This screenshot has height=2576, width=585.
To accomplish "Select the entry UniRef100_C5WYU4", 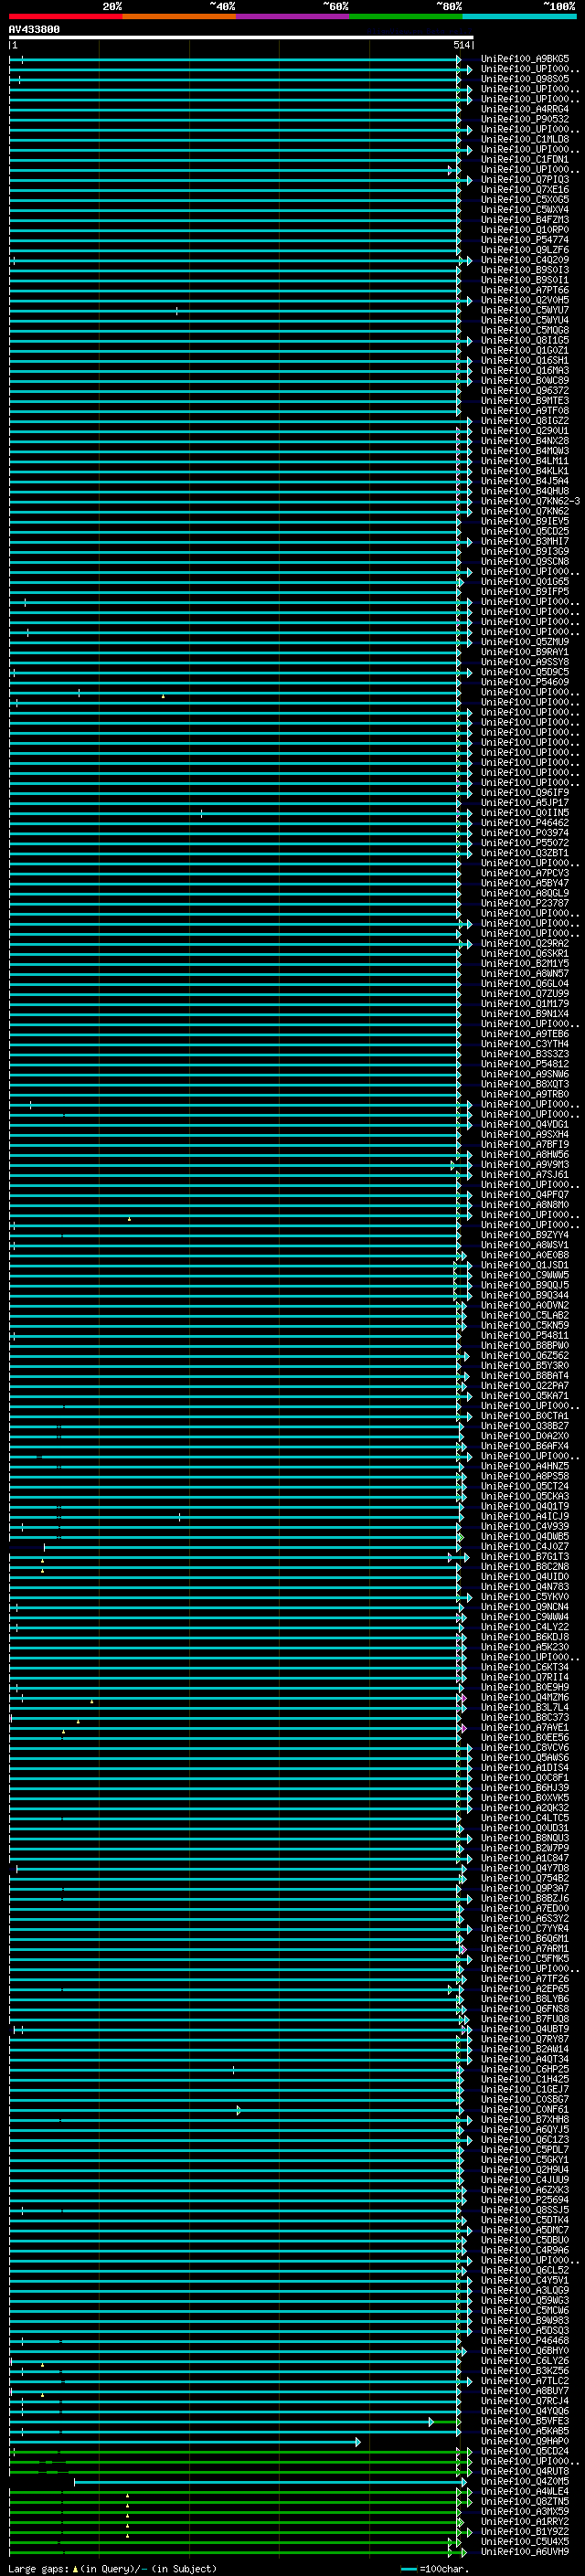I will 525,320.
